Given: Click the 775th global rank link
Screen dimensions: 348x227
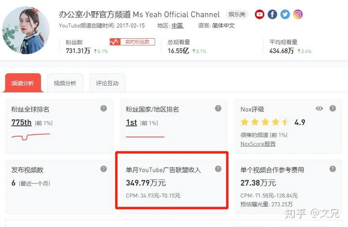Looking at the screenshot, I should 21,122.
